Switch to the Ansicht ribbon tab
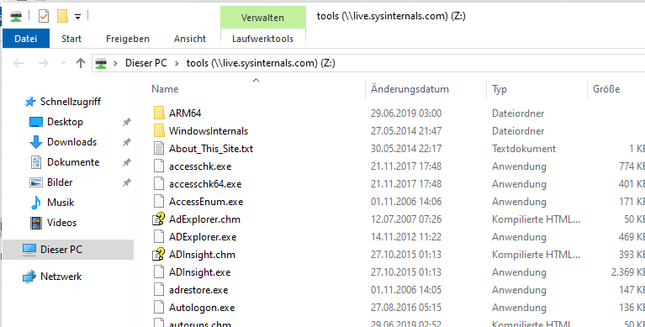This screenshot has width=645, height=327. pyautogui.click(x=190, y=39)
